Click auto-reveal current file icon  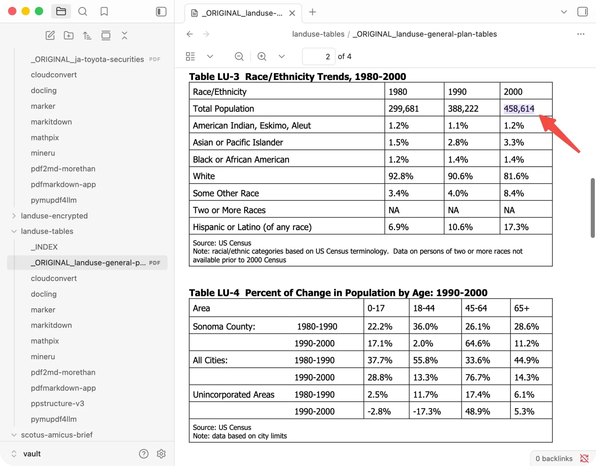(106, 36)
